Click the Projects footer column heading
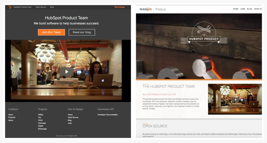 click(43, 109)
